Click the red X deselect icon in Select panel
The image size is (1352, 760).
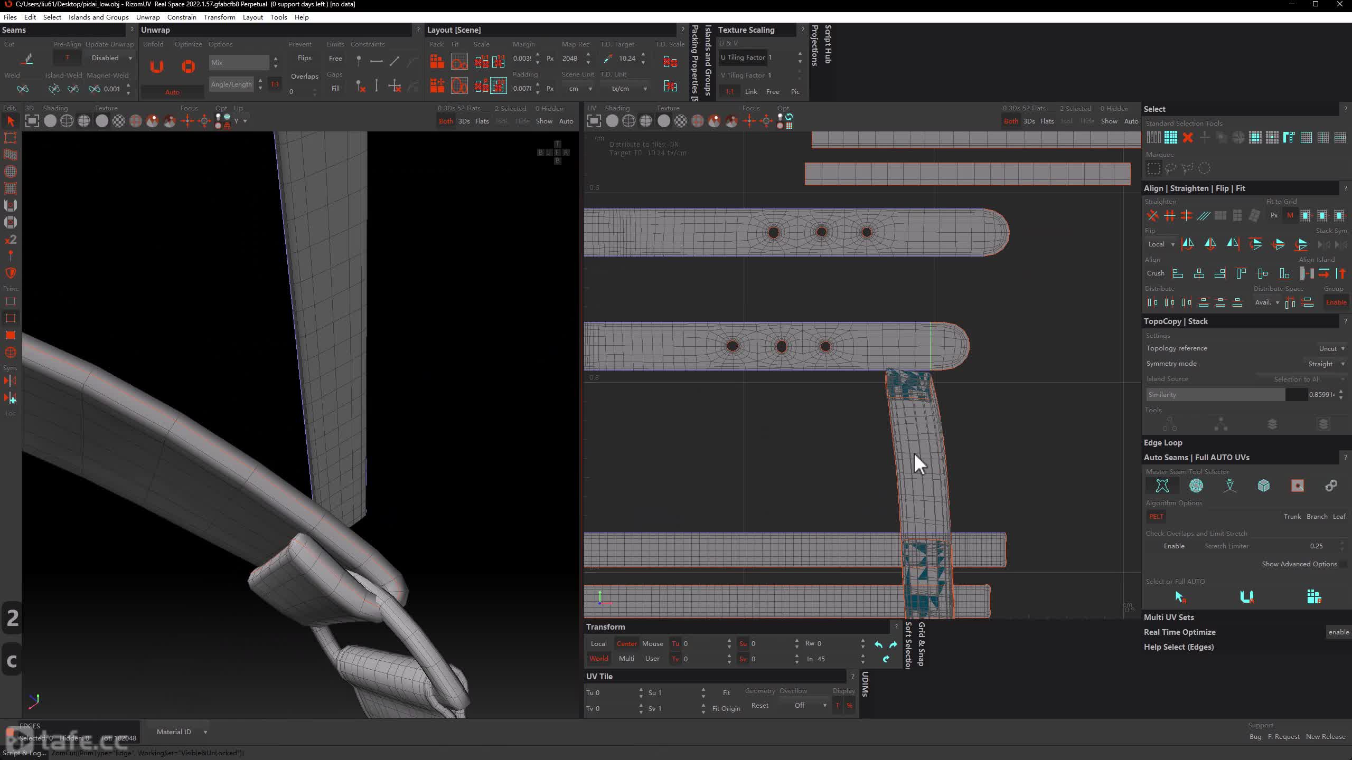1188,138
